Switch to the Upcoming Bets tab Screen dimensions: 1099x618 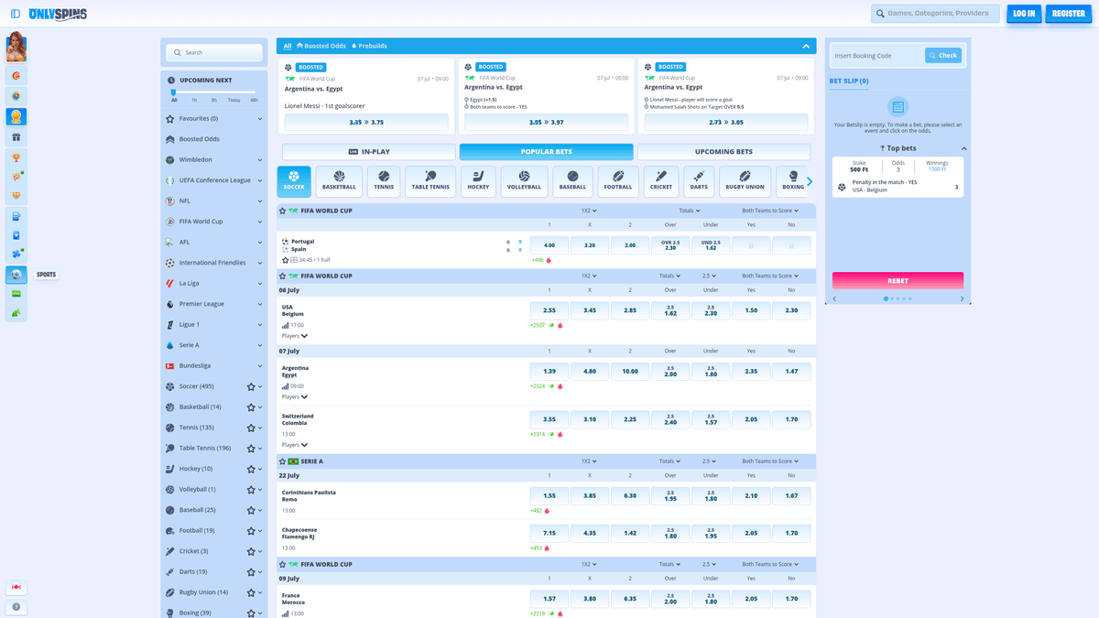(724, 152)
